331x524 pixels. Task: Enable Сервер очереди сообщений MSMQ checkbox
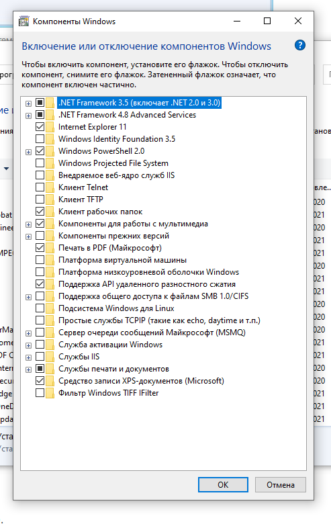tap(40, 333)
